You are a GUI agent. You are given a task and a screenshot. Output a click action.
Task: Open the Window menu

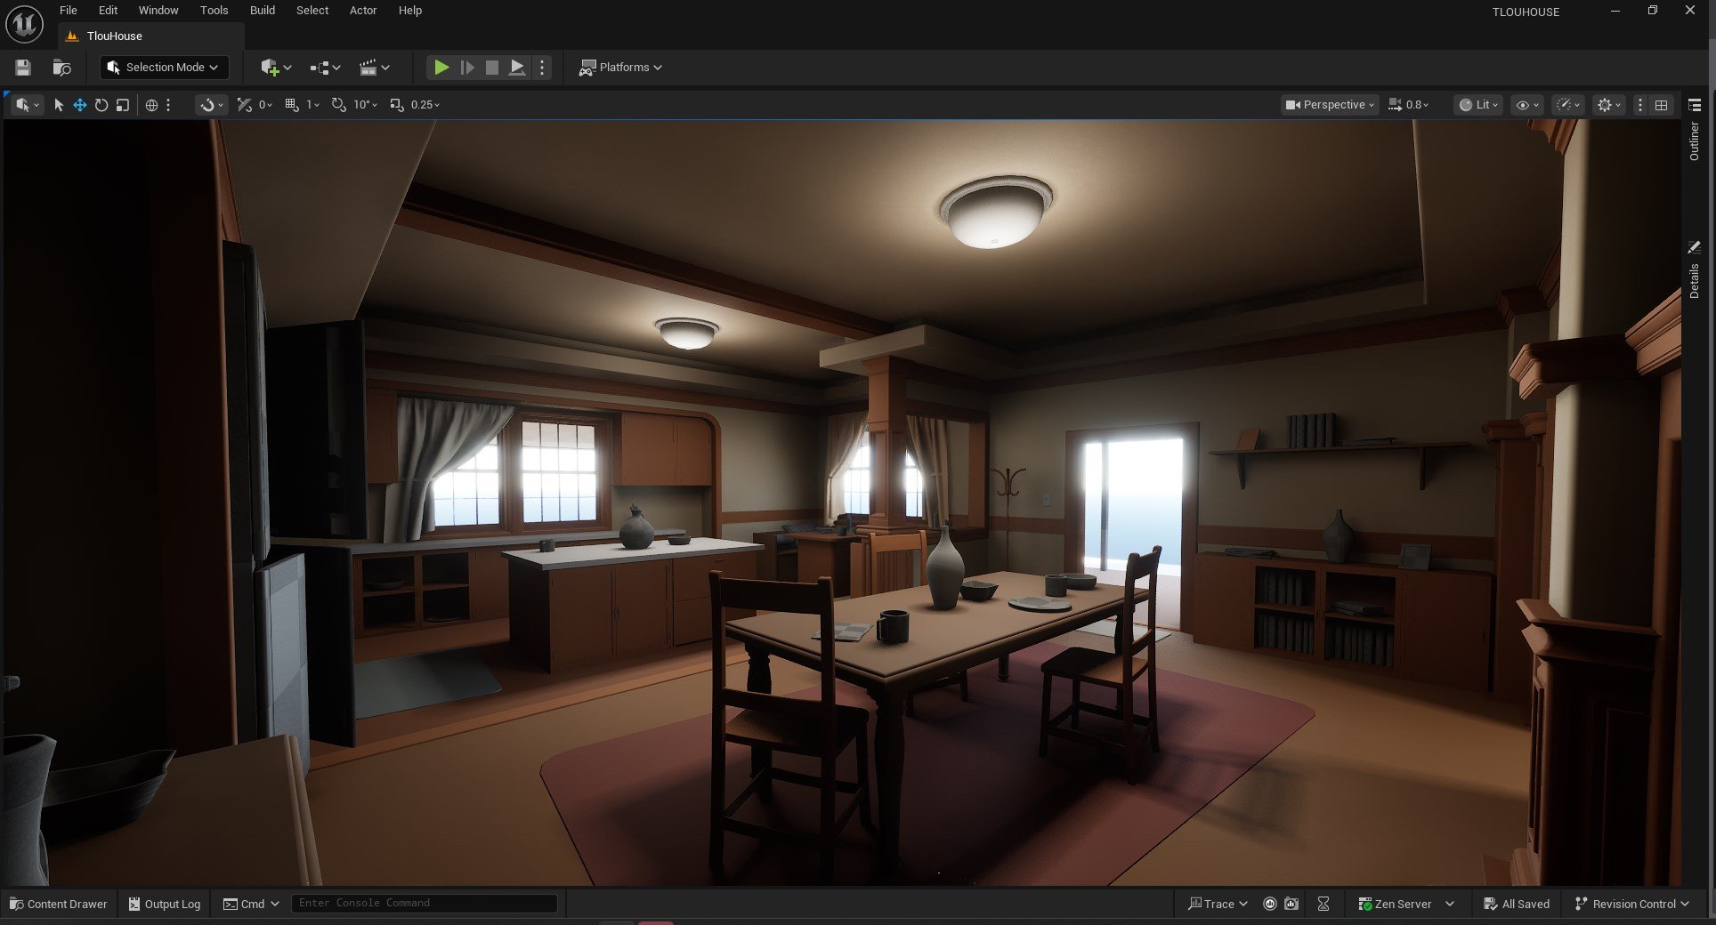[158, 11]
